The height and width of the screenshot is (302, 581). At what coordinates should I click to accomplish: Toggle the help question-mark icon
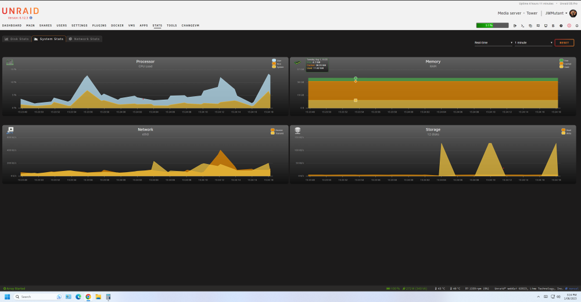pos(561,26)
